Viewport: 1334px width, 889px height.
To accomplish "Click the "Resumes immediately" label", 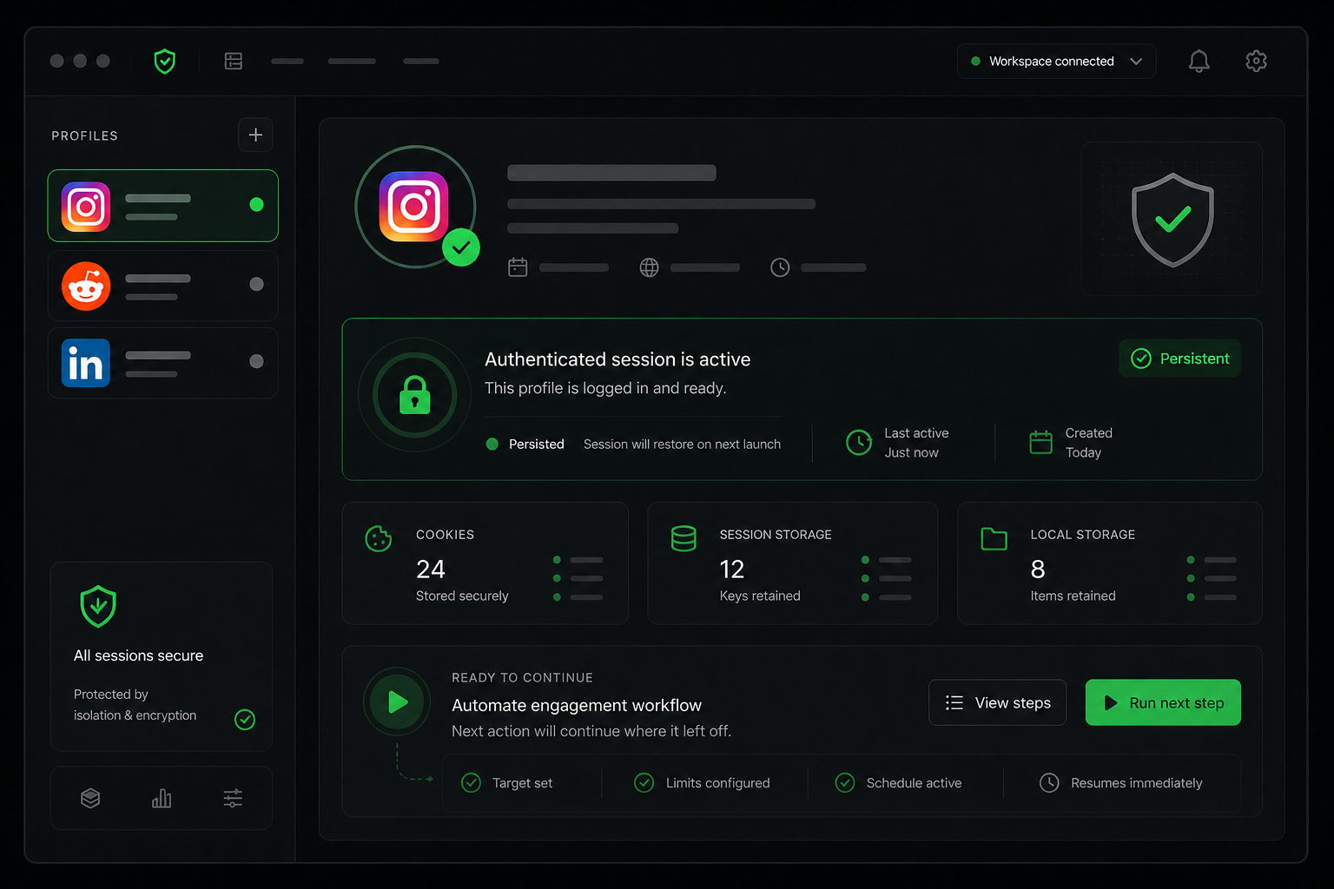I will coord(1136,783).
